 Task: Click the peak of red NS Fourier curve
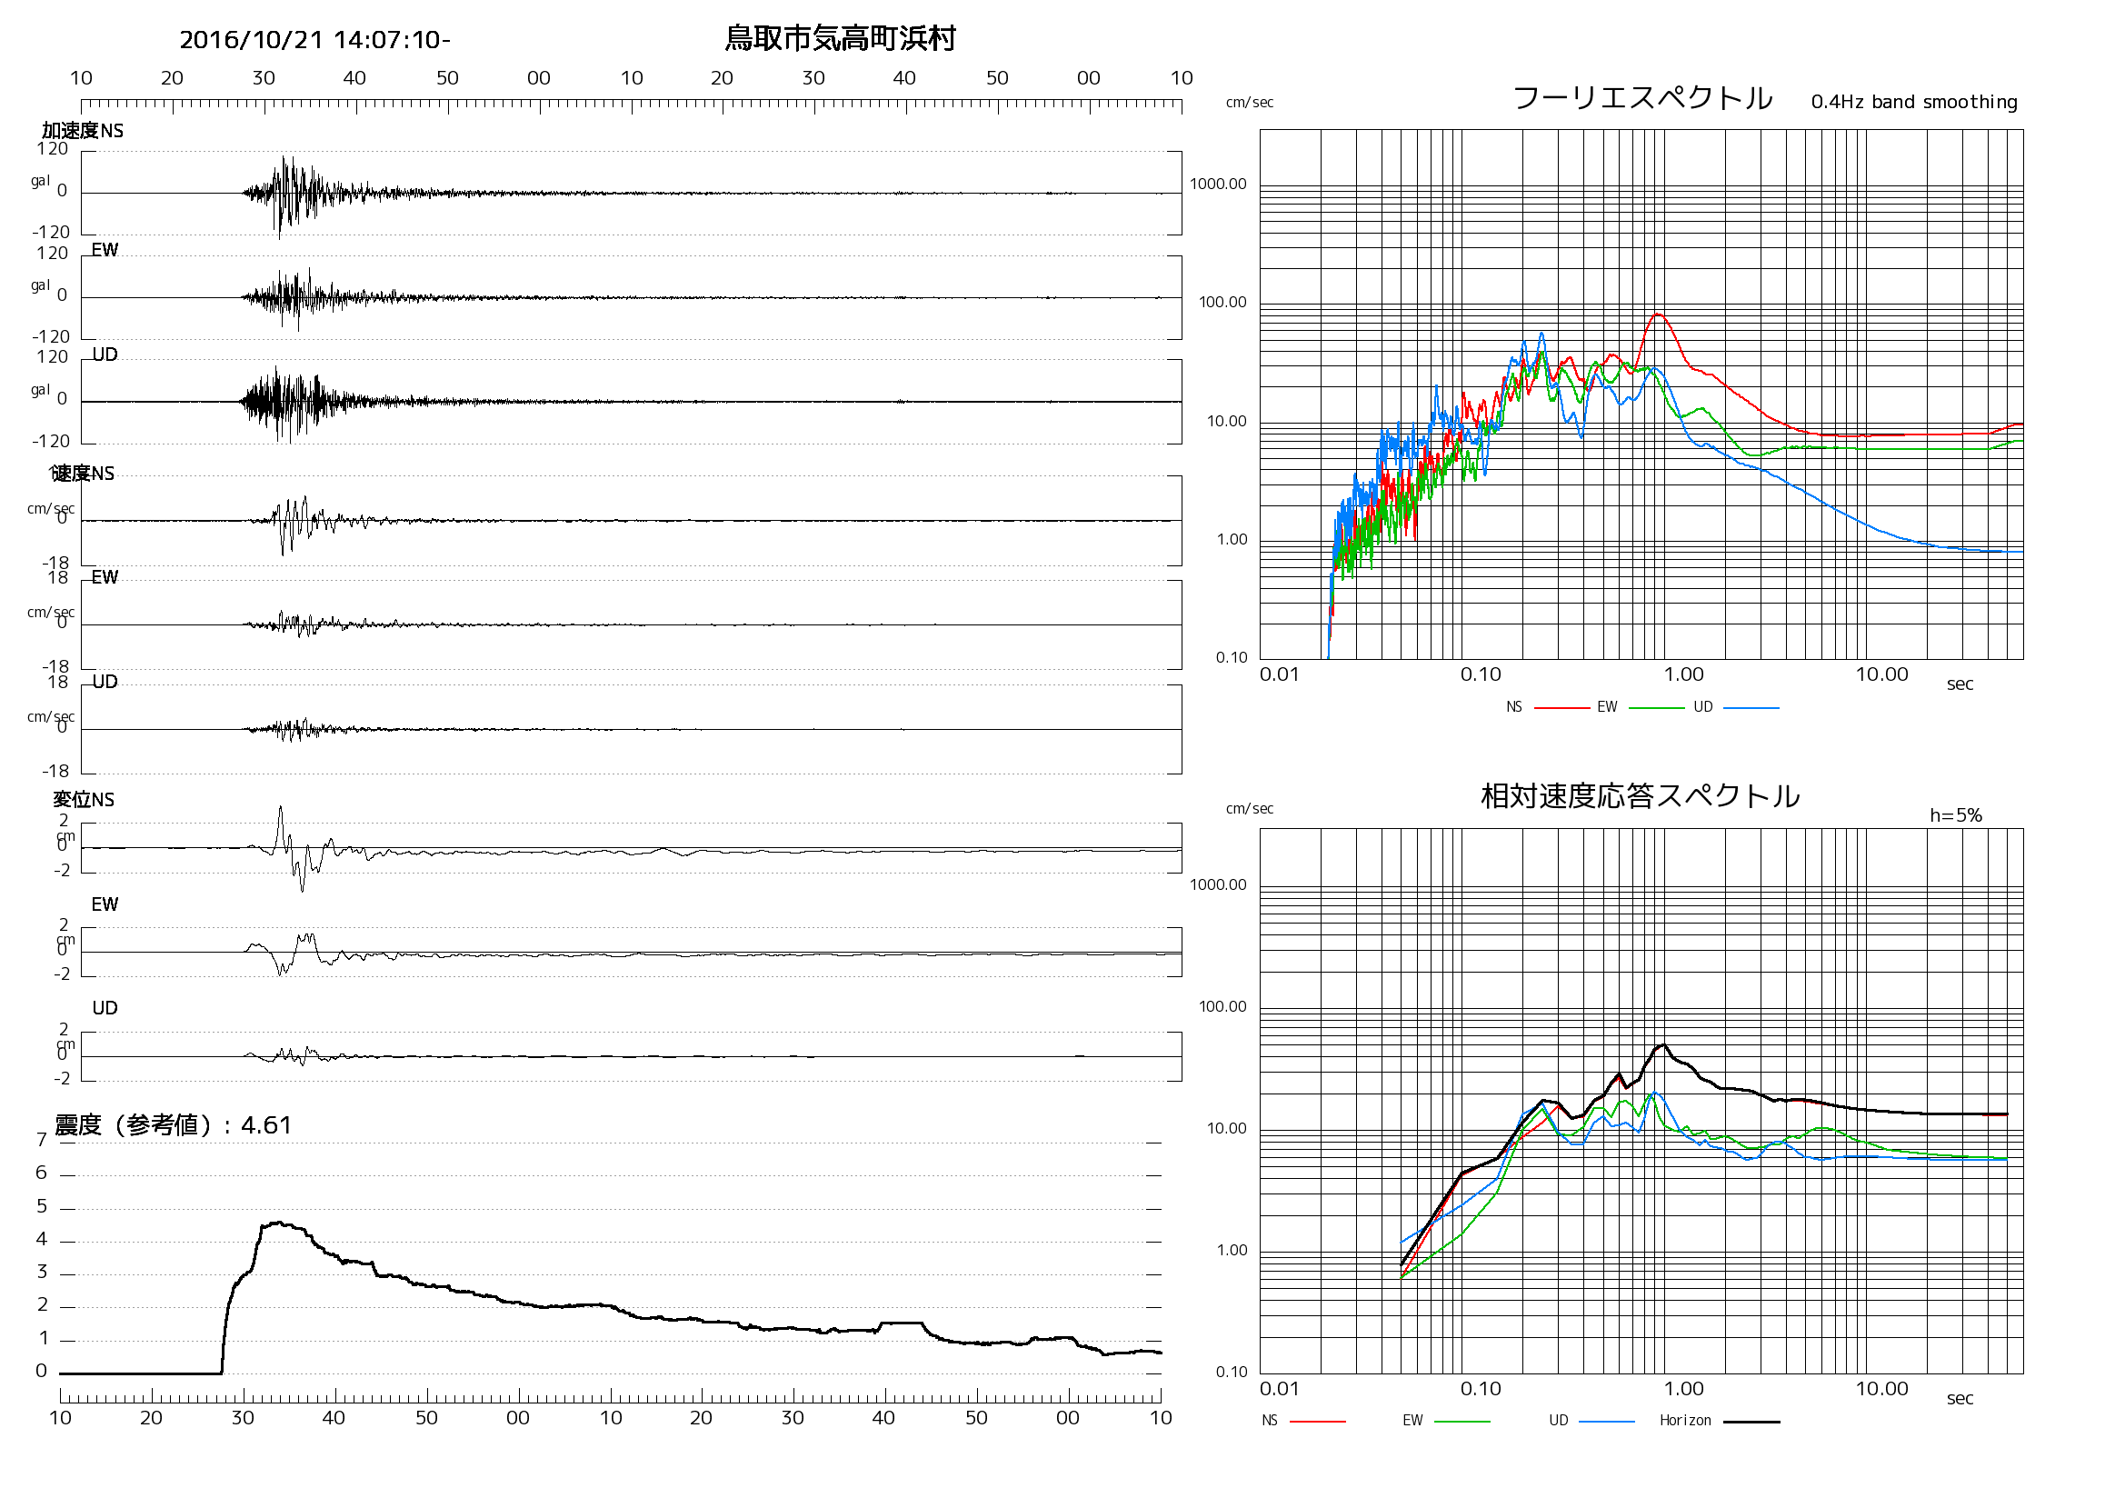[x=1658, y=315]
